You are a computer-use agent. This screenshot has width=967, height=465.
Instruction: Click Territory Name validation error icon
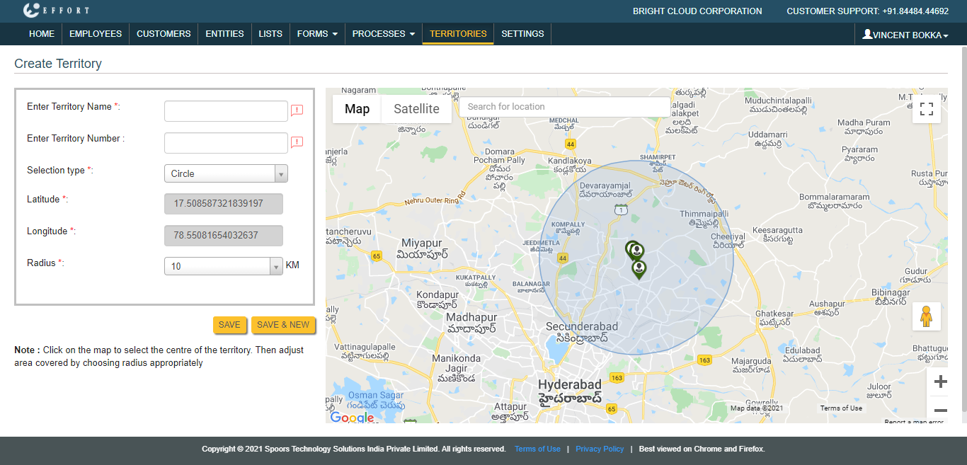click(297, 110)
